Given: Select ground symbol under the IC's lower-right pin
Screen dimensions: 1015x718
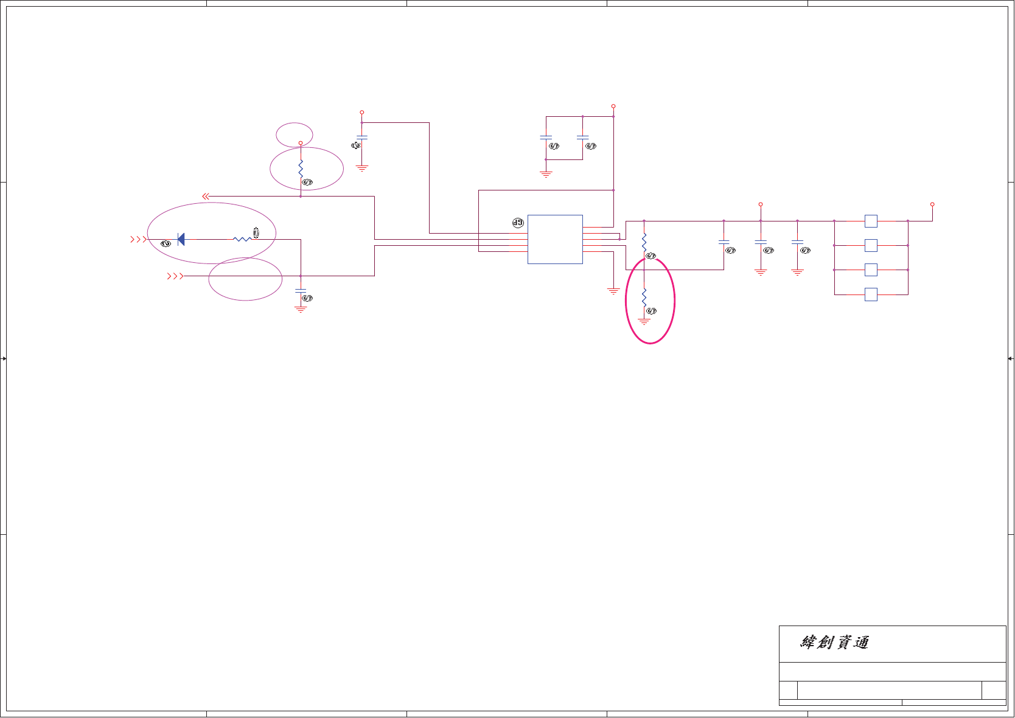Looking at the screenshot, I should 613,291.
